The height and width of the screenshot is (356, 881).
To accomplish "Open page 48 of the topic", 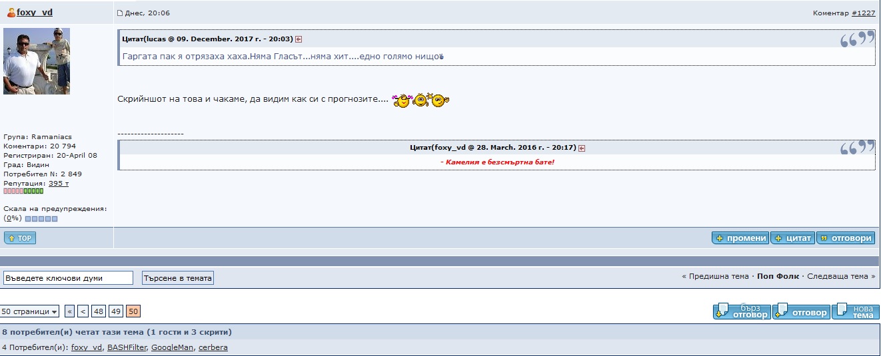I will point(99,311).
